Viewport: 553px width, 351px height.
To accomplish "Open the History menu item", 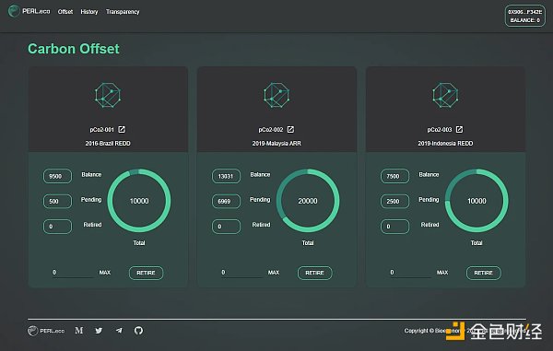I will [89, 12].
